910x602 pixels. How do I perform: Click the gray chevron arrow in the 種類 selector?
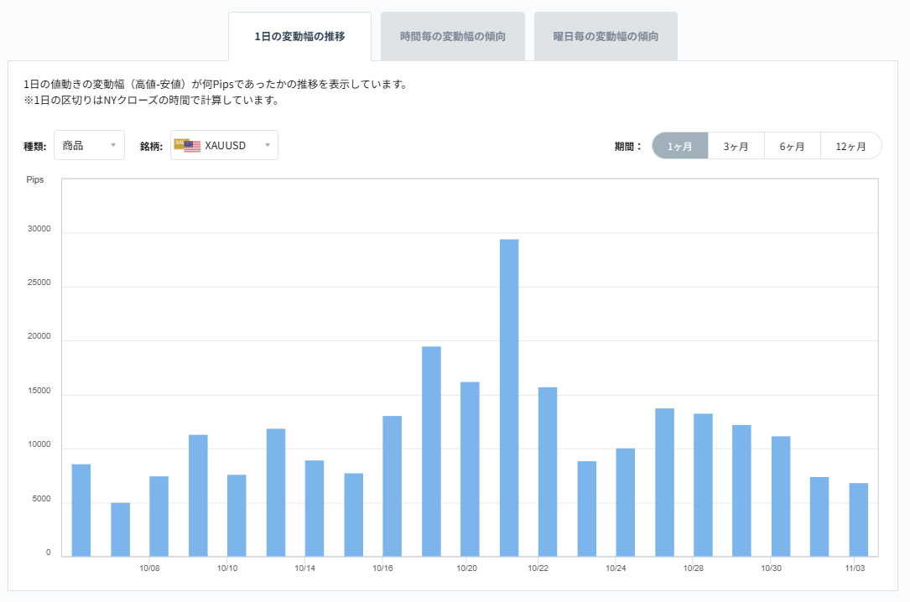113,144
